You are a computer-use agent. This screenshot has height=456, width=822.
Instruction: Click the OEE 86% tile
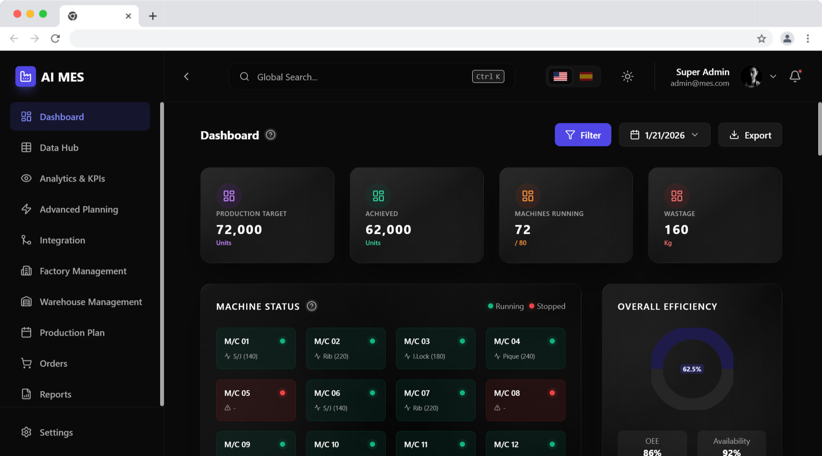(x=652, y=444)
